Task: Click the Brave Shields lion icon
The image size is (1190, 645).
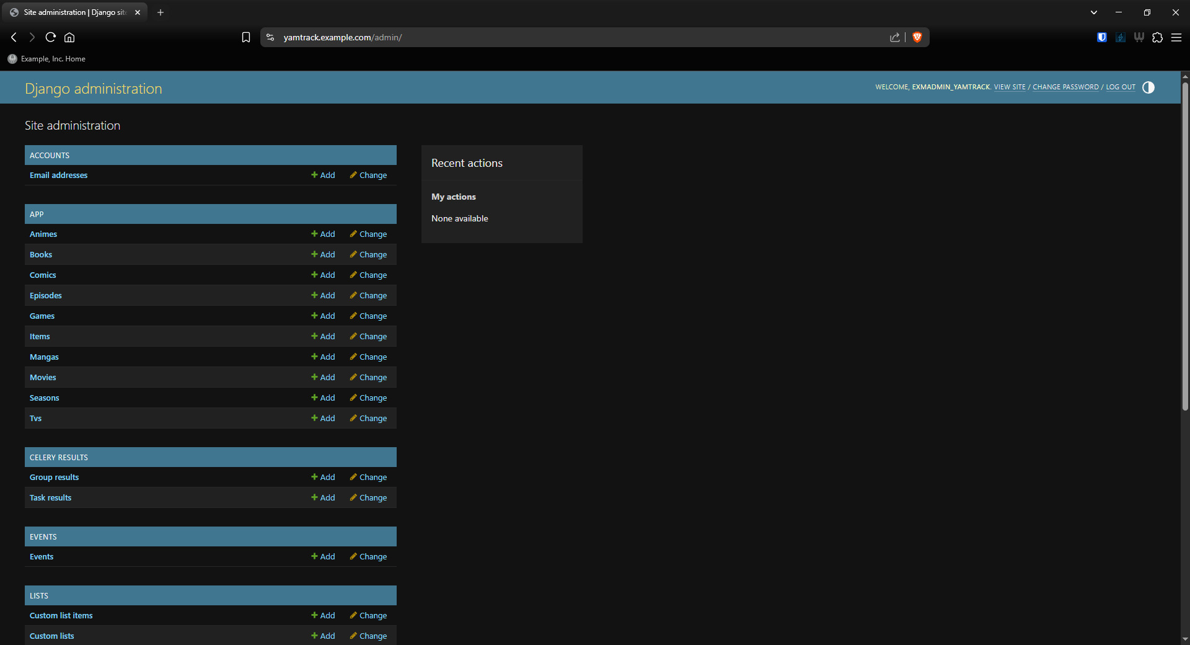Action: pos(917,37)
